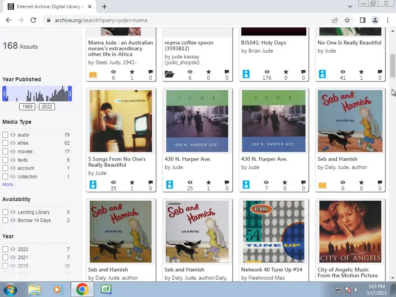
Task: Edit the 2022 end year field
Action: pyautogui.click(x=47, y=107)
